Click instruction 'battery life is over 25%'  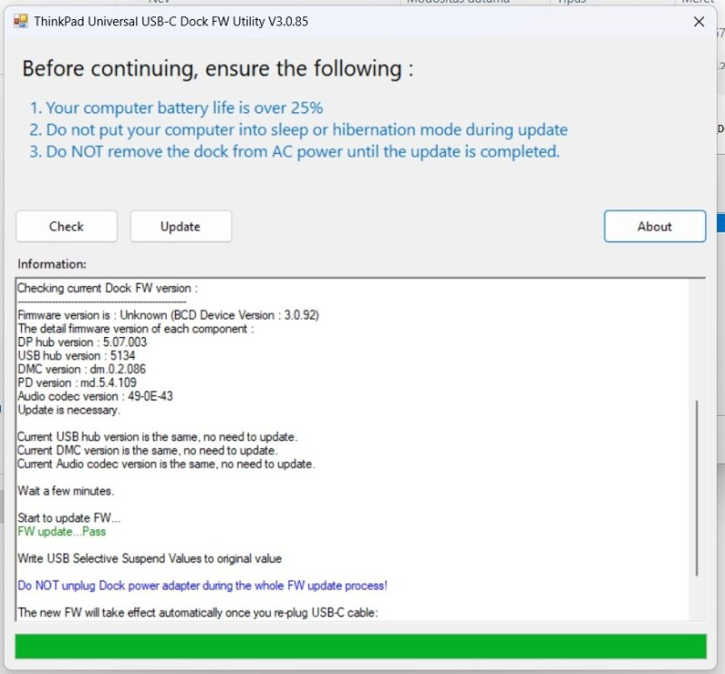[176, 108]
